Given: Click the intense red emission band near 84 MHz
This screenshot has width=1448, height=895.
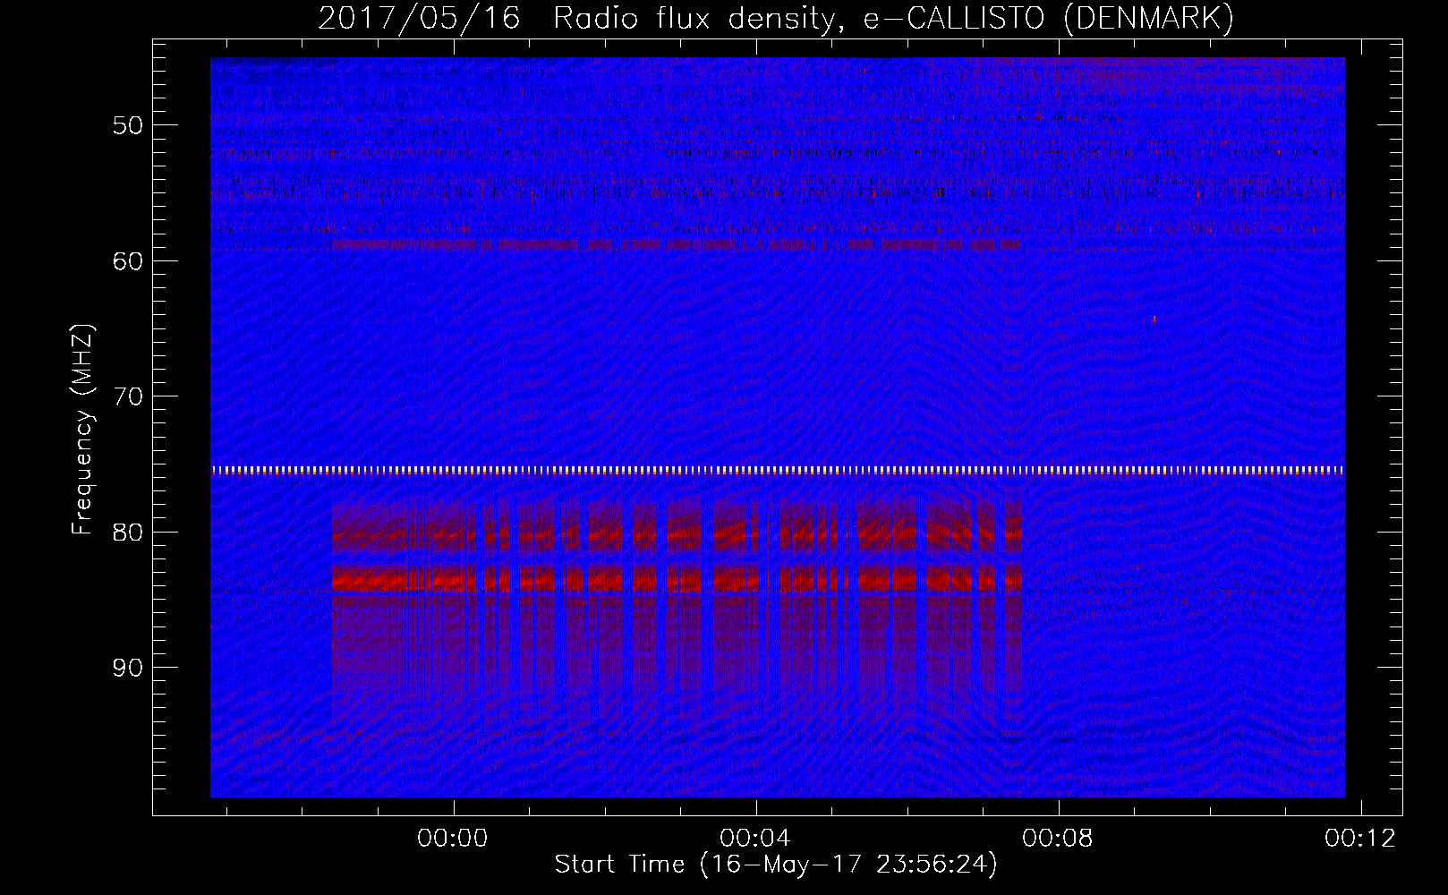Looking at the screenshot, I should (677, 580).
